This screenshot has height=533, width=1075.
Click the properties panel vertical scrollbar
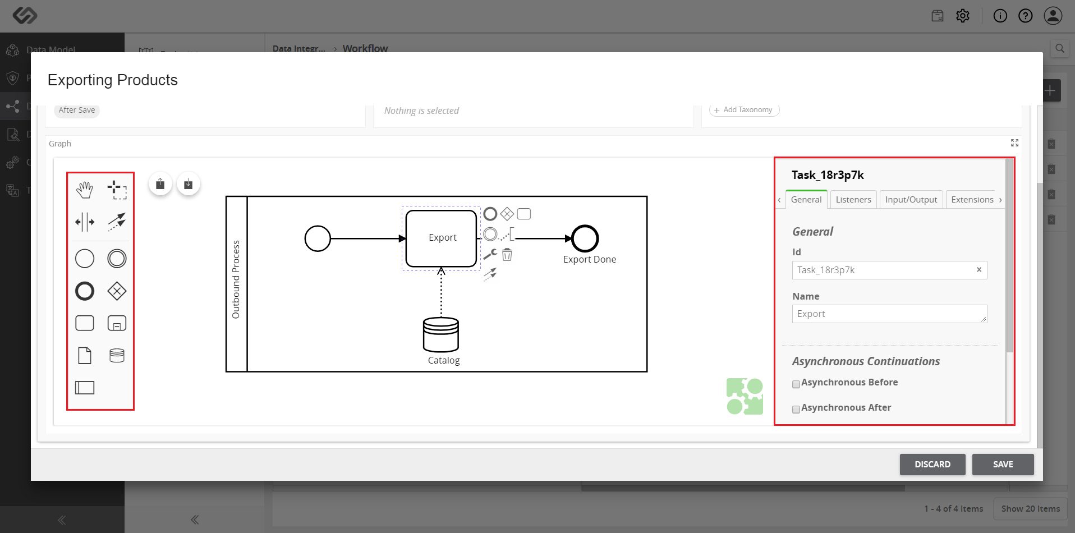coord(1010,255)
